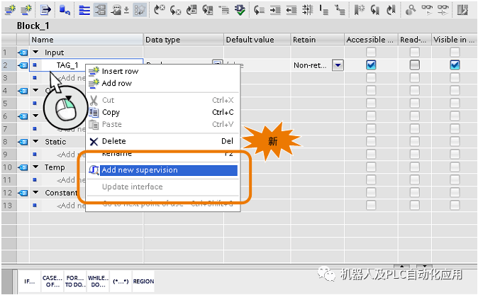
Task: Uncheck Accessible checkbox for TAG_1 row
Action: [x=371, y=65]
